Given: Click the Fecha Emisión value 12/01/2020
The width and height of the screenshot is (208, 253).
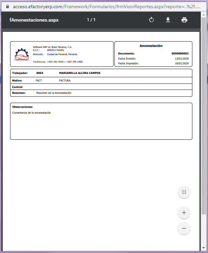Looking at the screenshot, I should click(182, 59).
